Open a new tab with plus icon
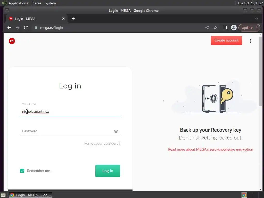Image resolution: width=264 pixels, height=198 pixels. [73, 19]
